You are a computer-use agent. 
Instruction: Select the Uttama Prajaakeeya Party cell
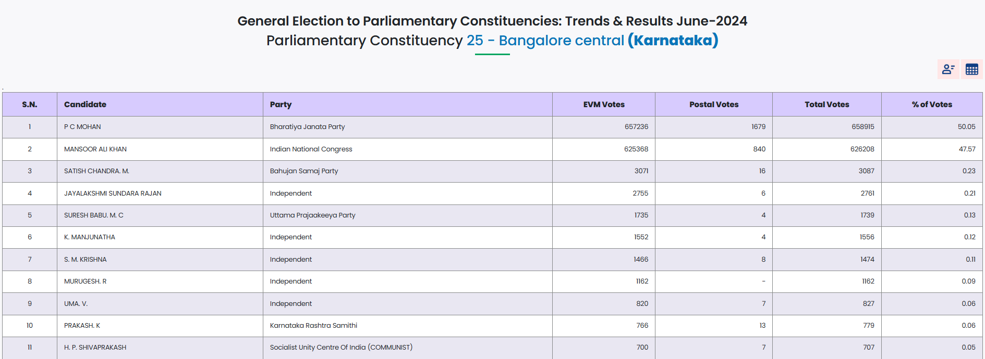click(x=312, y=215)
